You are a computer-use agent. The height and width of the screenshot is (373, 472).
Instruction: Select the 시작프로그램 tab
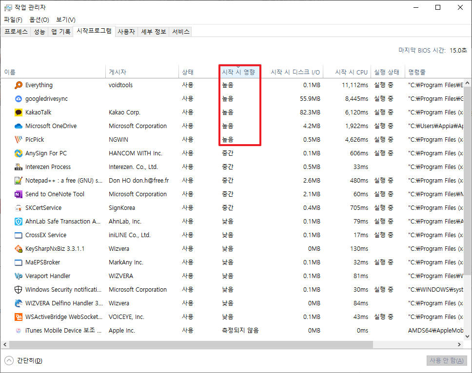(x=94, y=31)
